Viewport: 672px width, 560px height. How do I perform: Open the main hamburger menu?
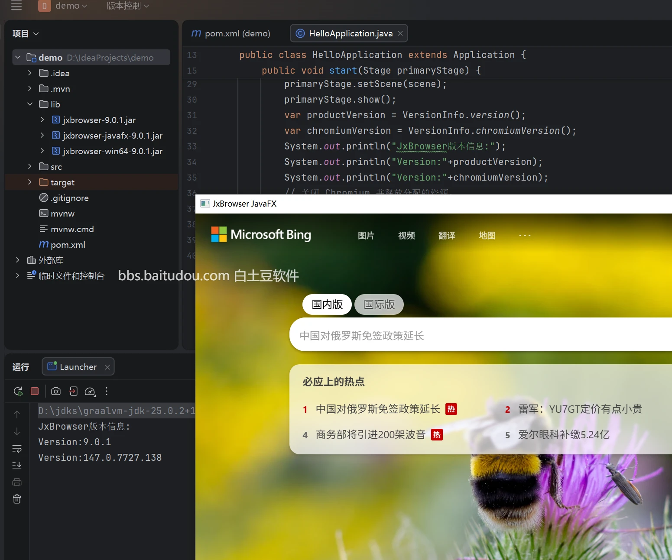(x=16, y=6)
